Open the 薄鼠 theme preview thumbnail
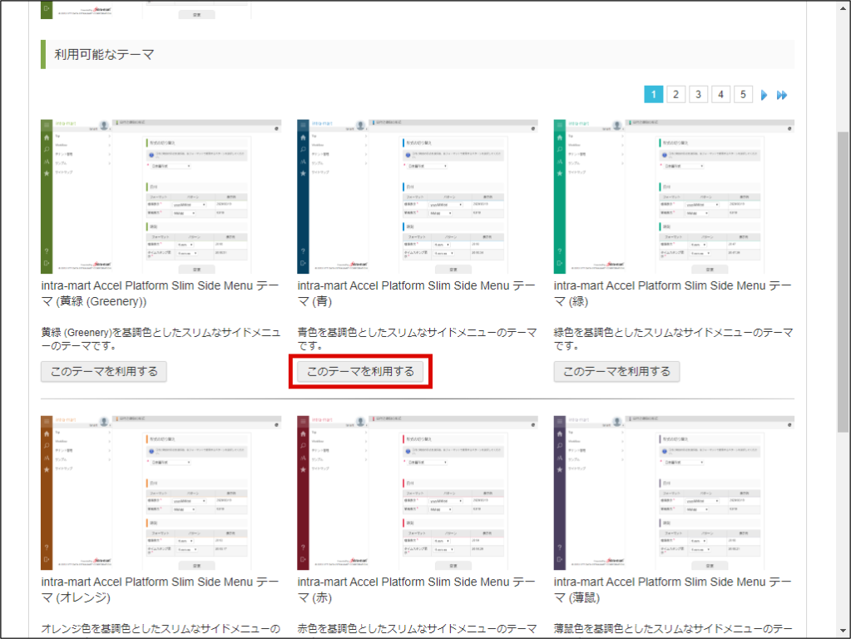 pyautogui.click(x=674, y=493)
